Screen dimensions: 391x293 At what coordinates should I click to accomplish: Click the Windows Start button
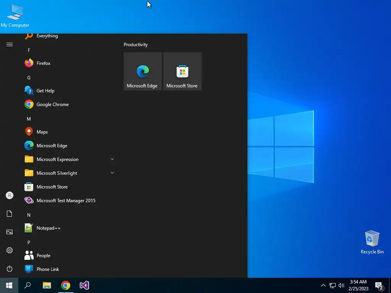point(9,285)
